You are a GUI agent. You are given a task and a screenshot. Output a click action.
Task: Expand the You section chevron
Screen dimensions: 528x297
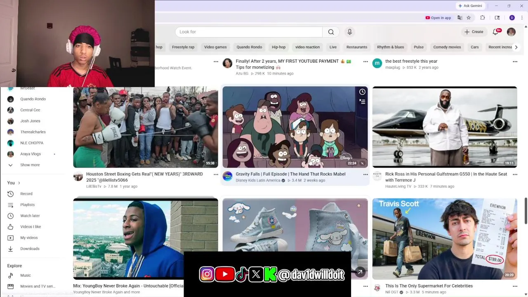click(19, 183)
